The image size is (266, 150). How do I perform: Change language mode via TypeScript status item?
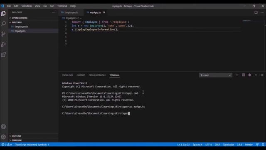pos(229,145)
